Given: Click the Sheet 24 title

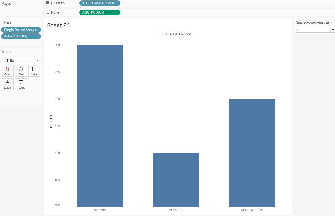Looking at the screenshot, I should point(58,25).
